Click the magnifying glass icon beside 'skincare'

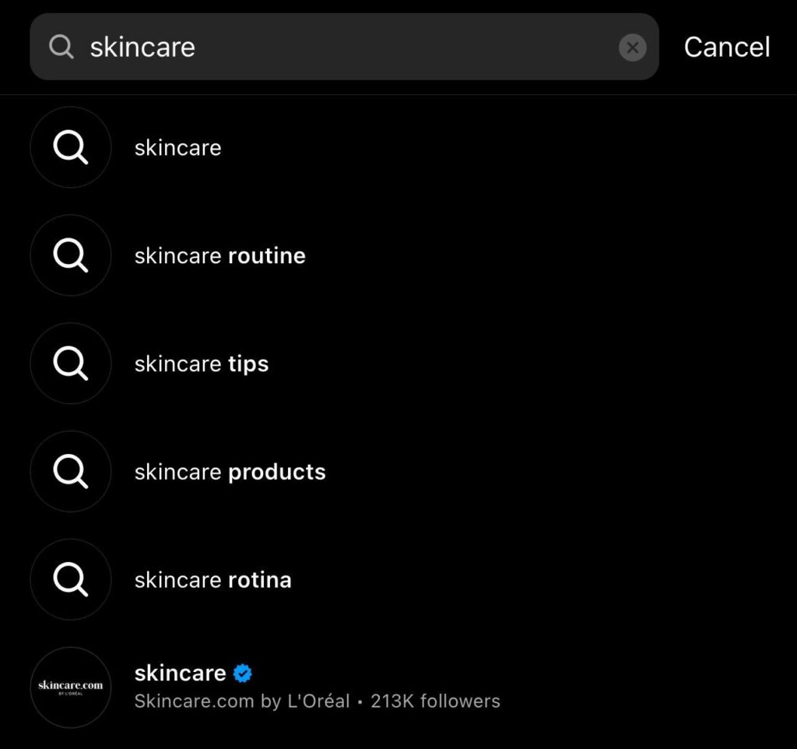pos(70,147)
